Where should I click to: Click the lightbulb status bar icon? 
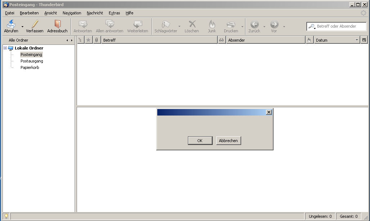pos(6,216)
